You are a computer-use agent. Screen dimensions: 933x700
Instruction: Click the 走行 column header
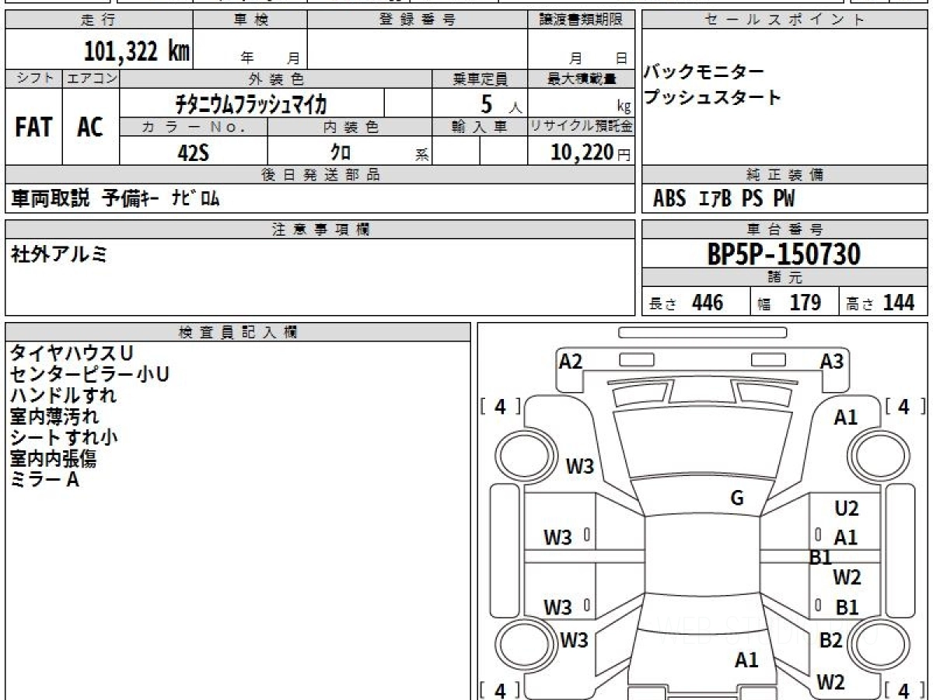pyautogui.click(x=98, y=20)
